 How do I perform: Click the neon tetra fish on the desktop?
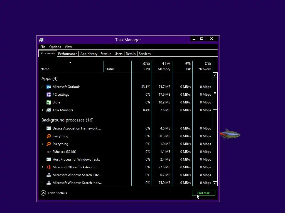pos(230,134)
